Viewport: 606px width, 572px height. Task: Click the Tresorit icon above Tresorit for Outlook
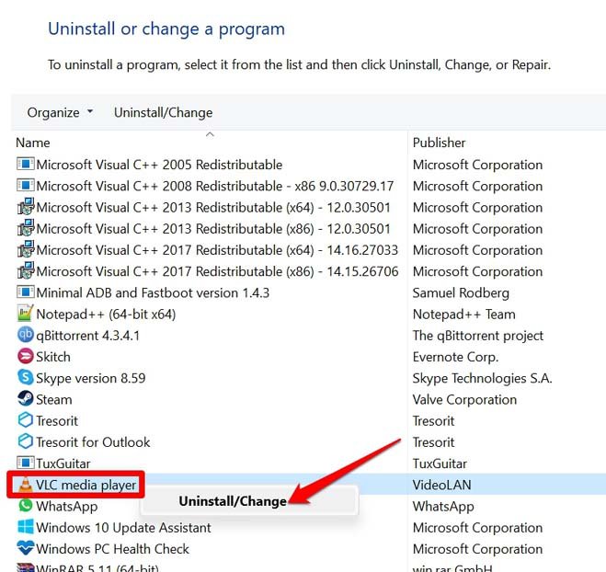click(x=26, y=420)
